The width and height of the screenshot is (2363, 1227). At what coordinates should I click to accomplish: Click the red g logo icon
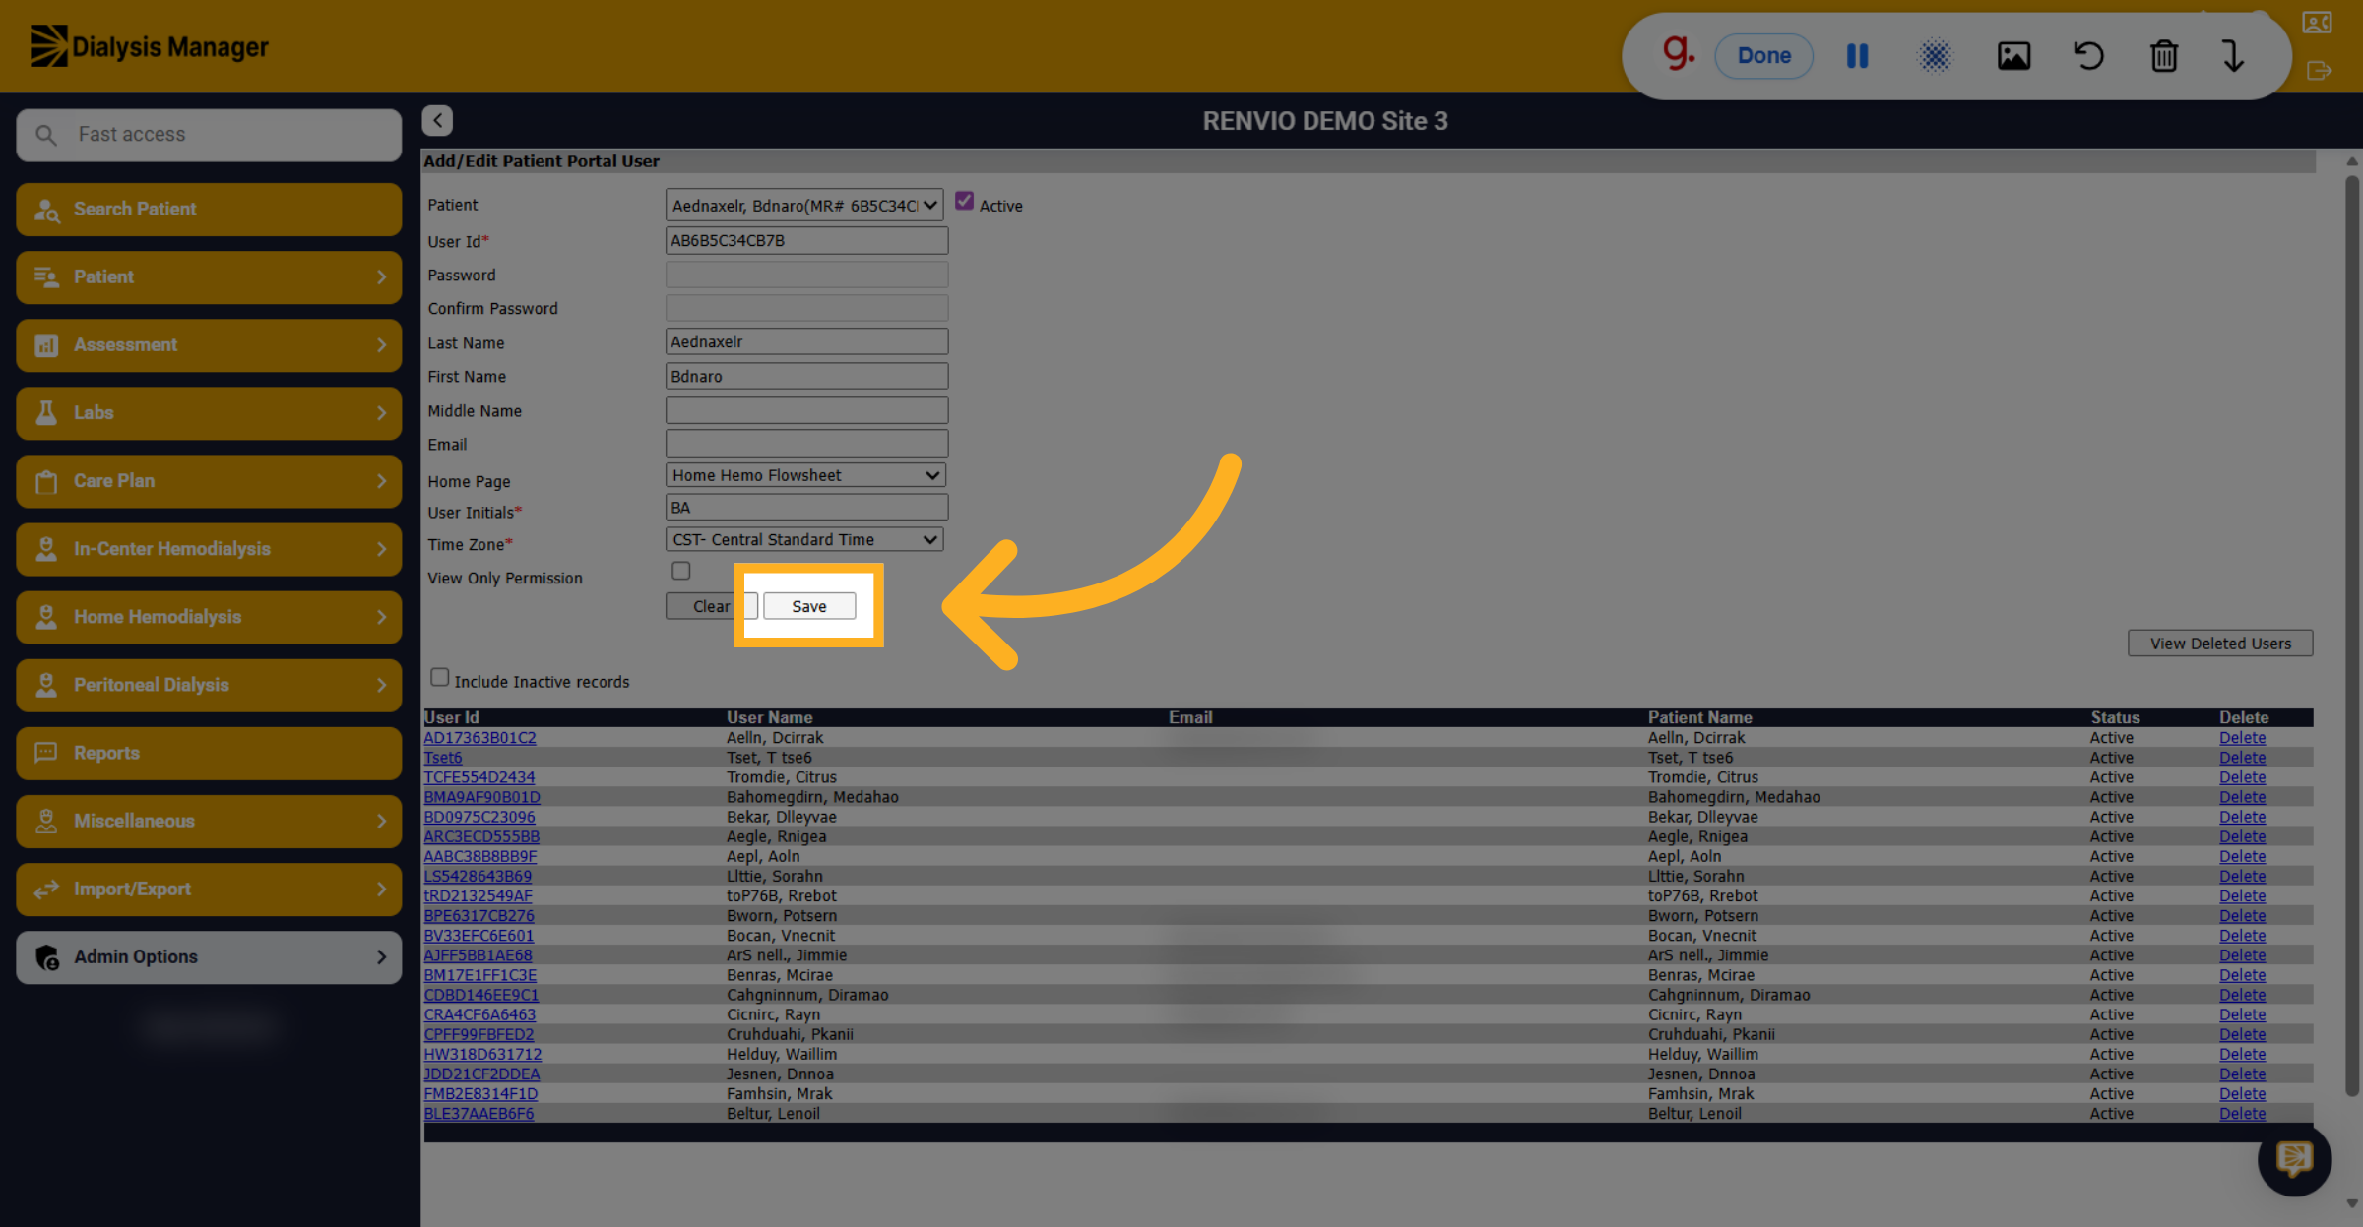tap(1678, 52)
